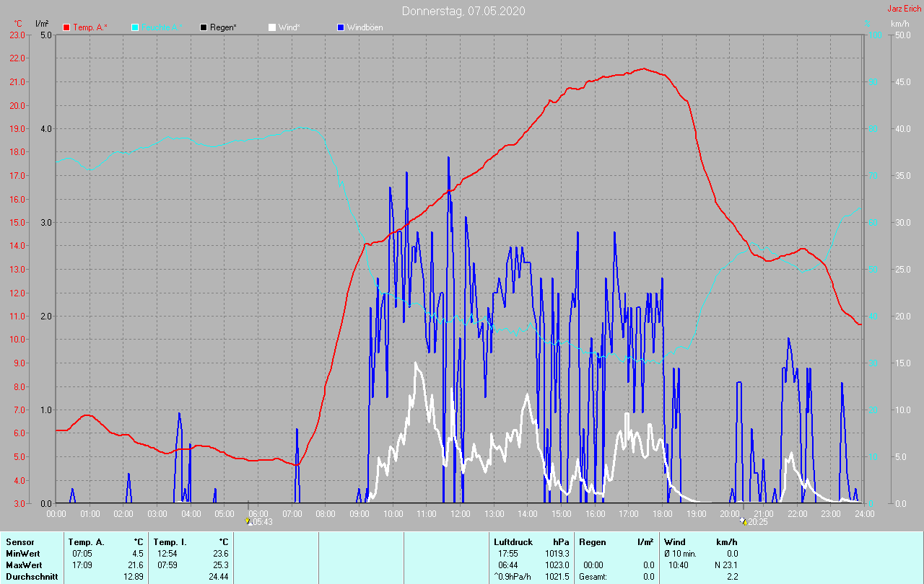Select the Luftdruck column header
Viewport: 924px width, 584px height.
[513, 541]
